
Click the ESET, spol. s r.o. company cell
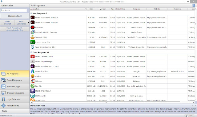tap(136, 96)
